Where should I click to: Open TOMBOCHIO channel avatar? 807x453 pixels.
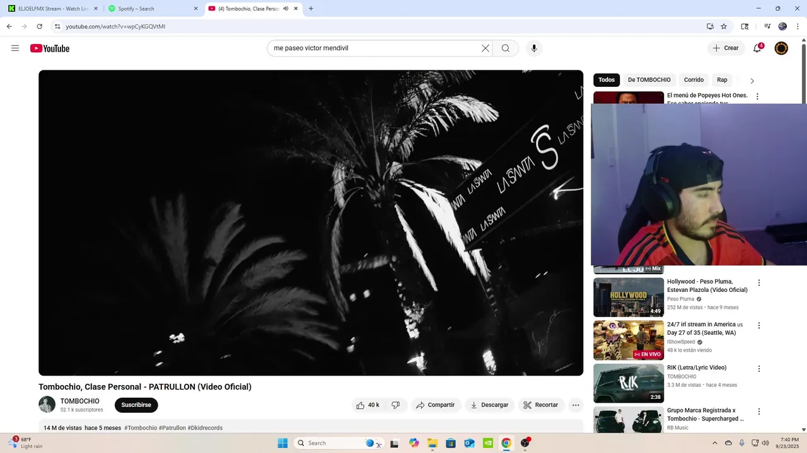(47, 405)
